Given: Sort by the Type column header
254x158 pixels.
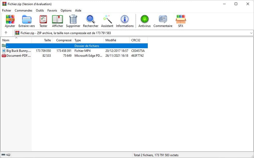Looking at the screenshot, I should coord(88,40).
